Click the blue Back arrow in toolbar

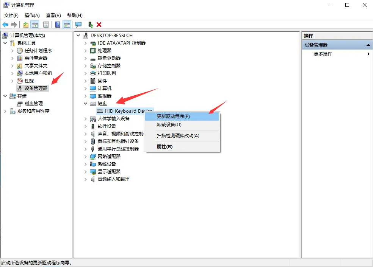pyautogui.click(x=5, y=25)
